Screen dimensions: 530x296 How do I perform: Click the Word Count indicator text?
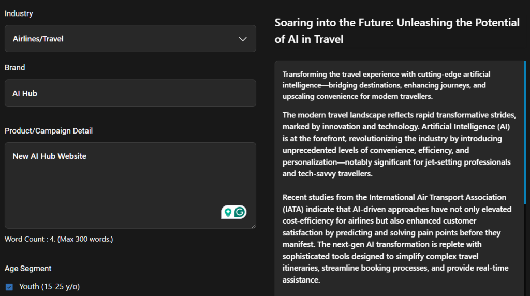pos(58,239)
